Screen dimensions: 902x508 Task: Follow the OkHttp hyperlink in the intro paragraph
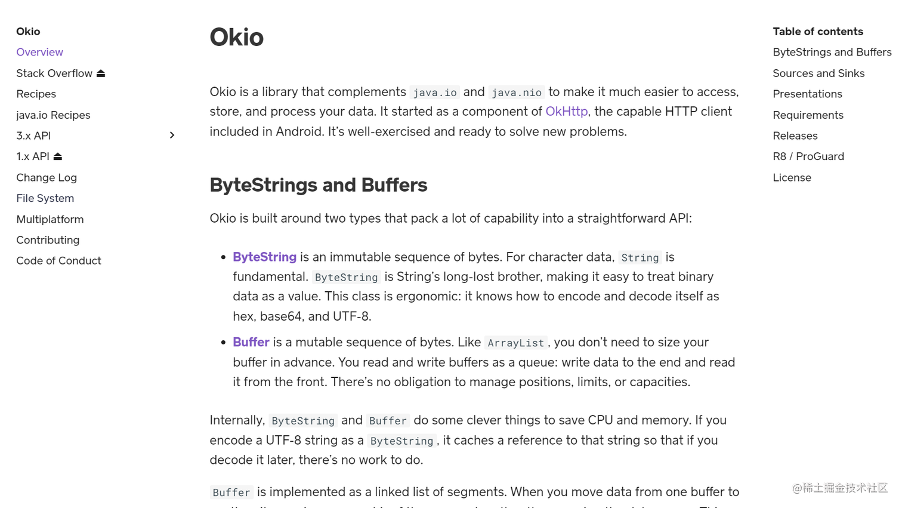coord(566,111)
